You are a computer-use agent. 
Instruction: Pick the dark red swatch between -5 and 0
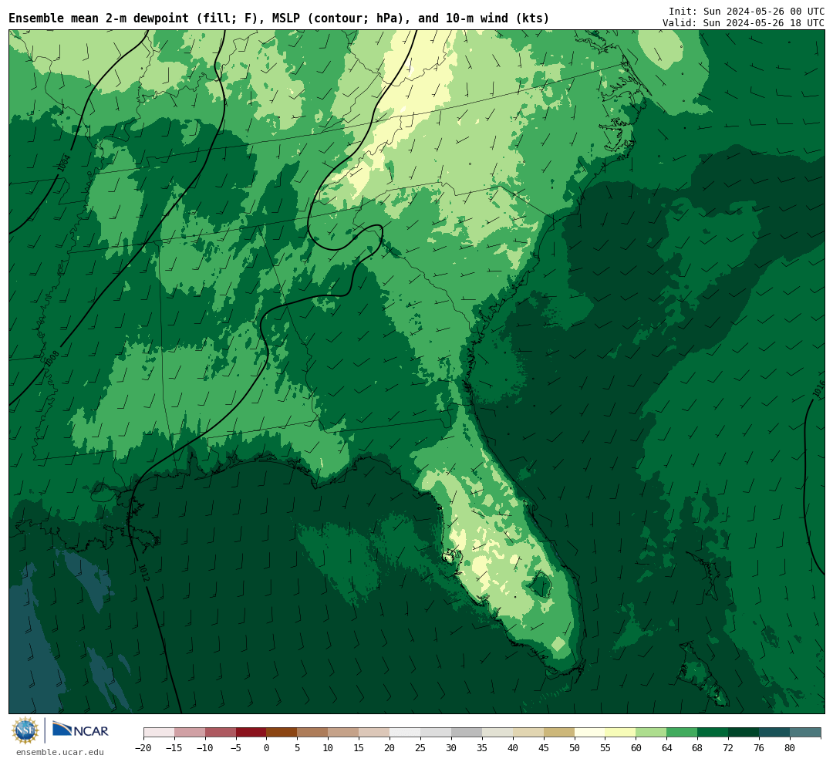(251, 733)
